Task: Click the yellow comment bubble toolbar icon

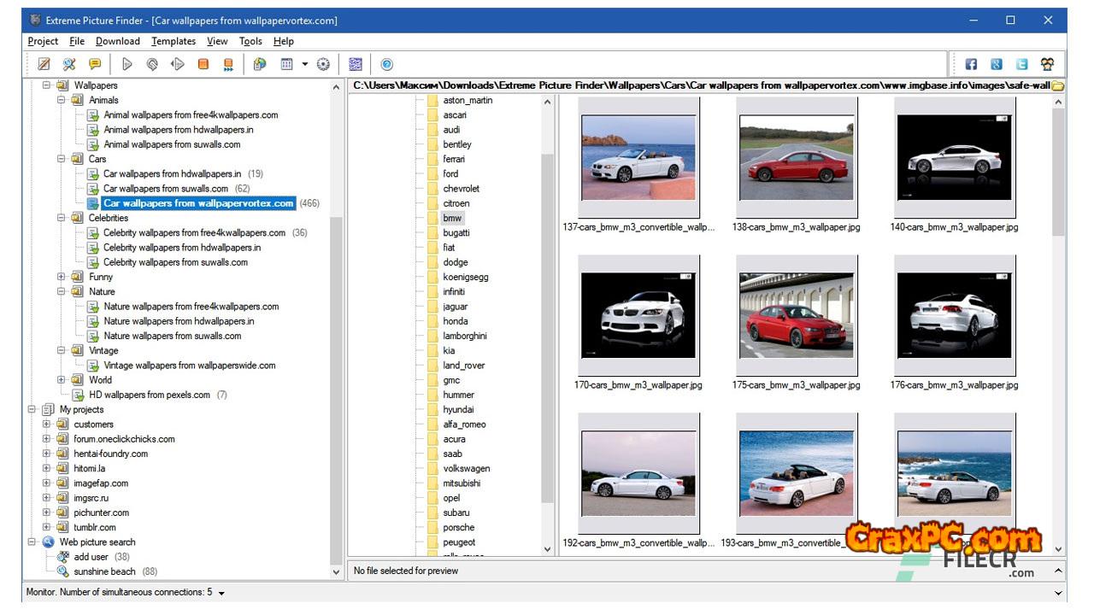Action: pos(95,64)
